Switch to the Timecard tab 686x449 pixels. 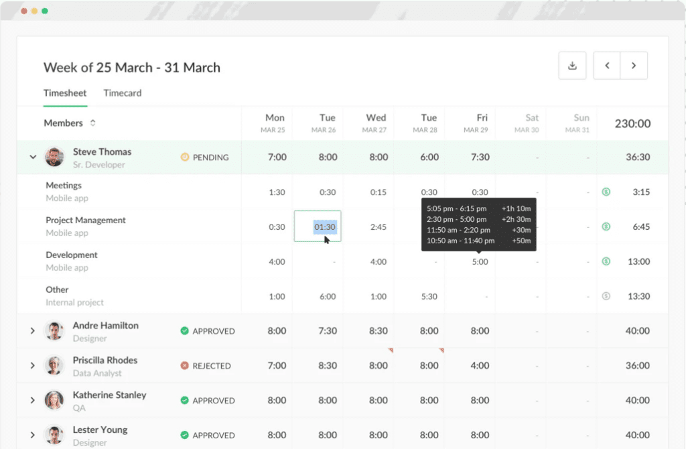click(123, 93)
